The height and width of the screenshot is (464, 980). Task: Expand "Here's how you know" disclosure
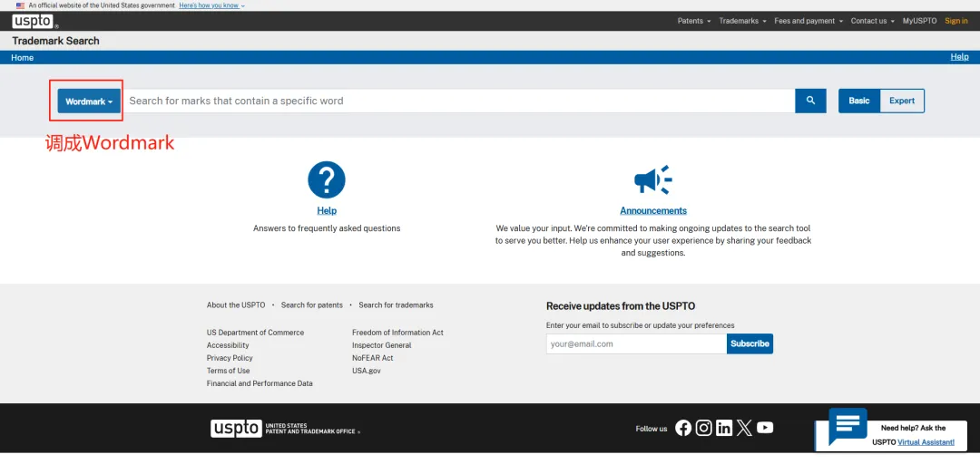pos(211,5)
